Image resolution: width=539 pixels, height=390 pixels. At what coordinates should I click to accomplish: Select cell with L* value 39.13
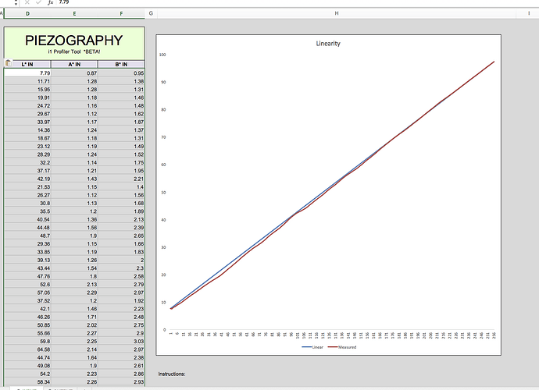(x=27, y=260)
